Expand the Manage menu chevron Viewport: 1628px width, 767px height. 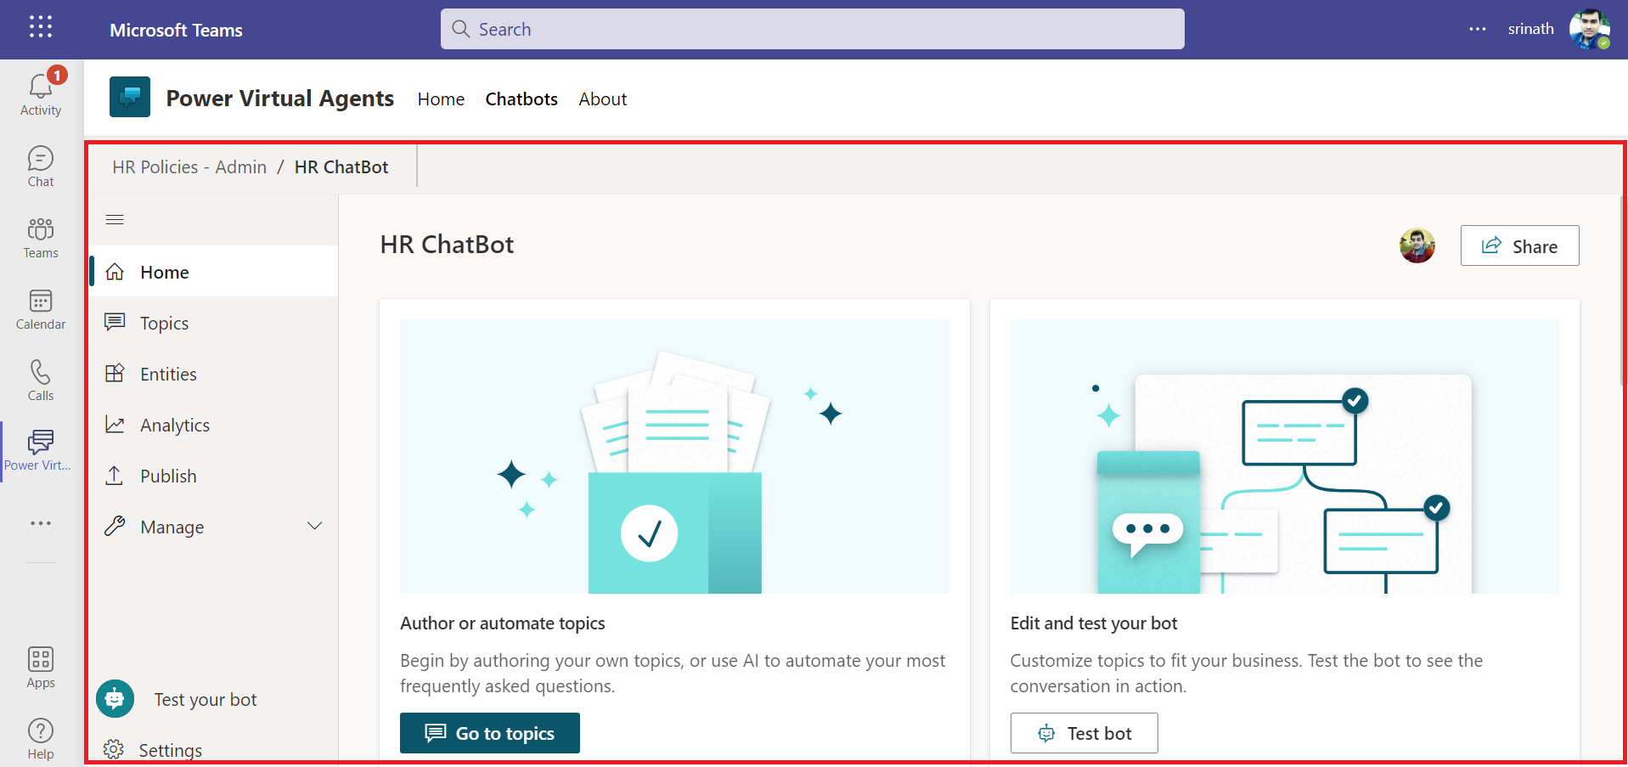314,527
